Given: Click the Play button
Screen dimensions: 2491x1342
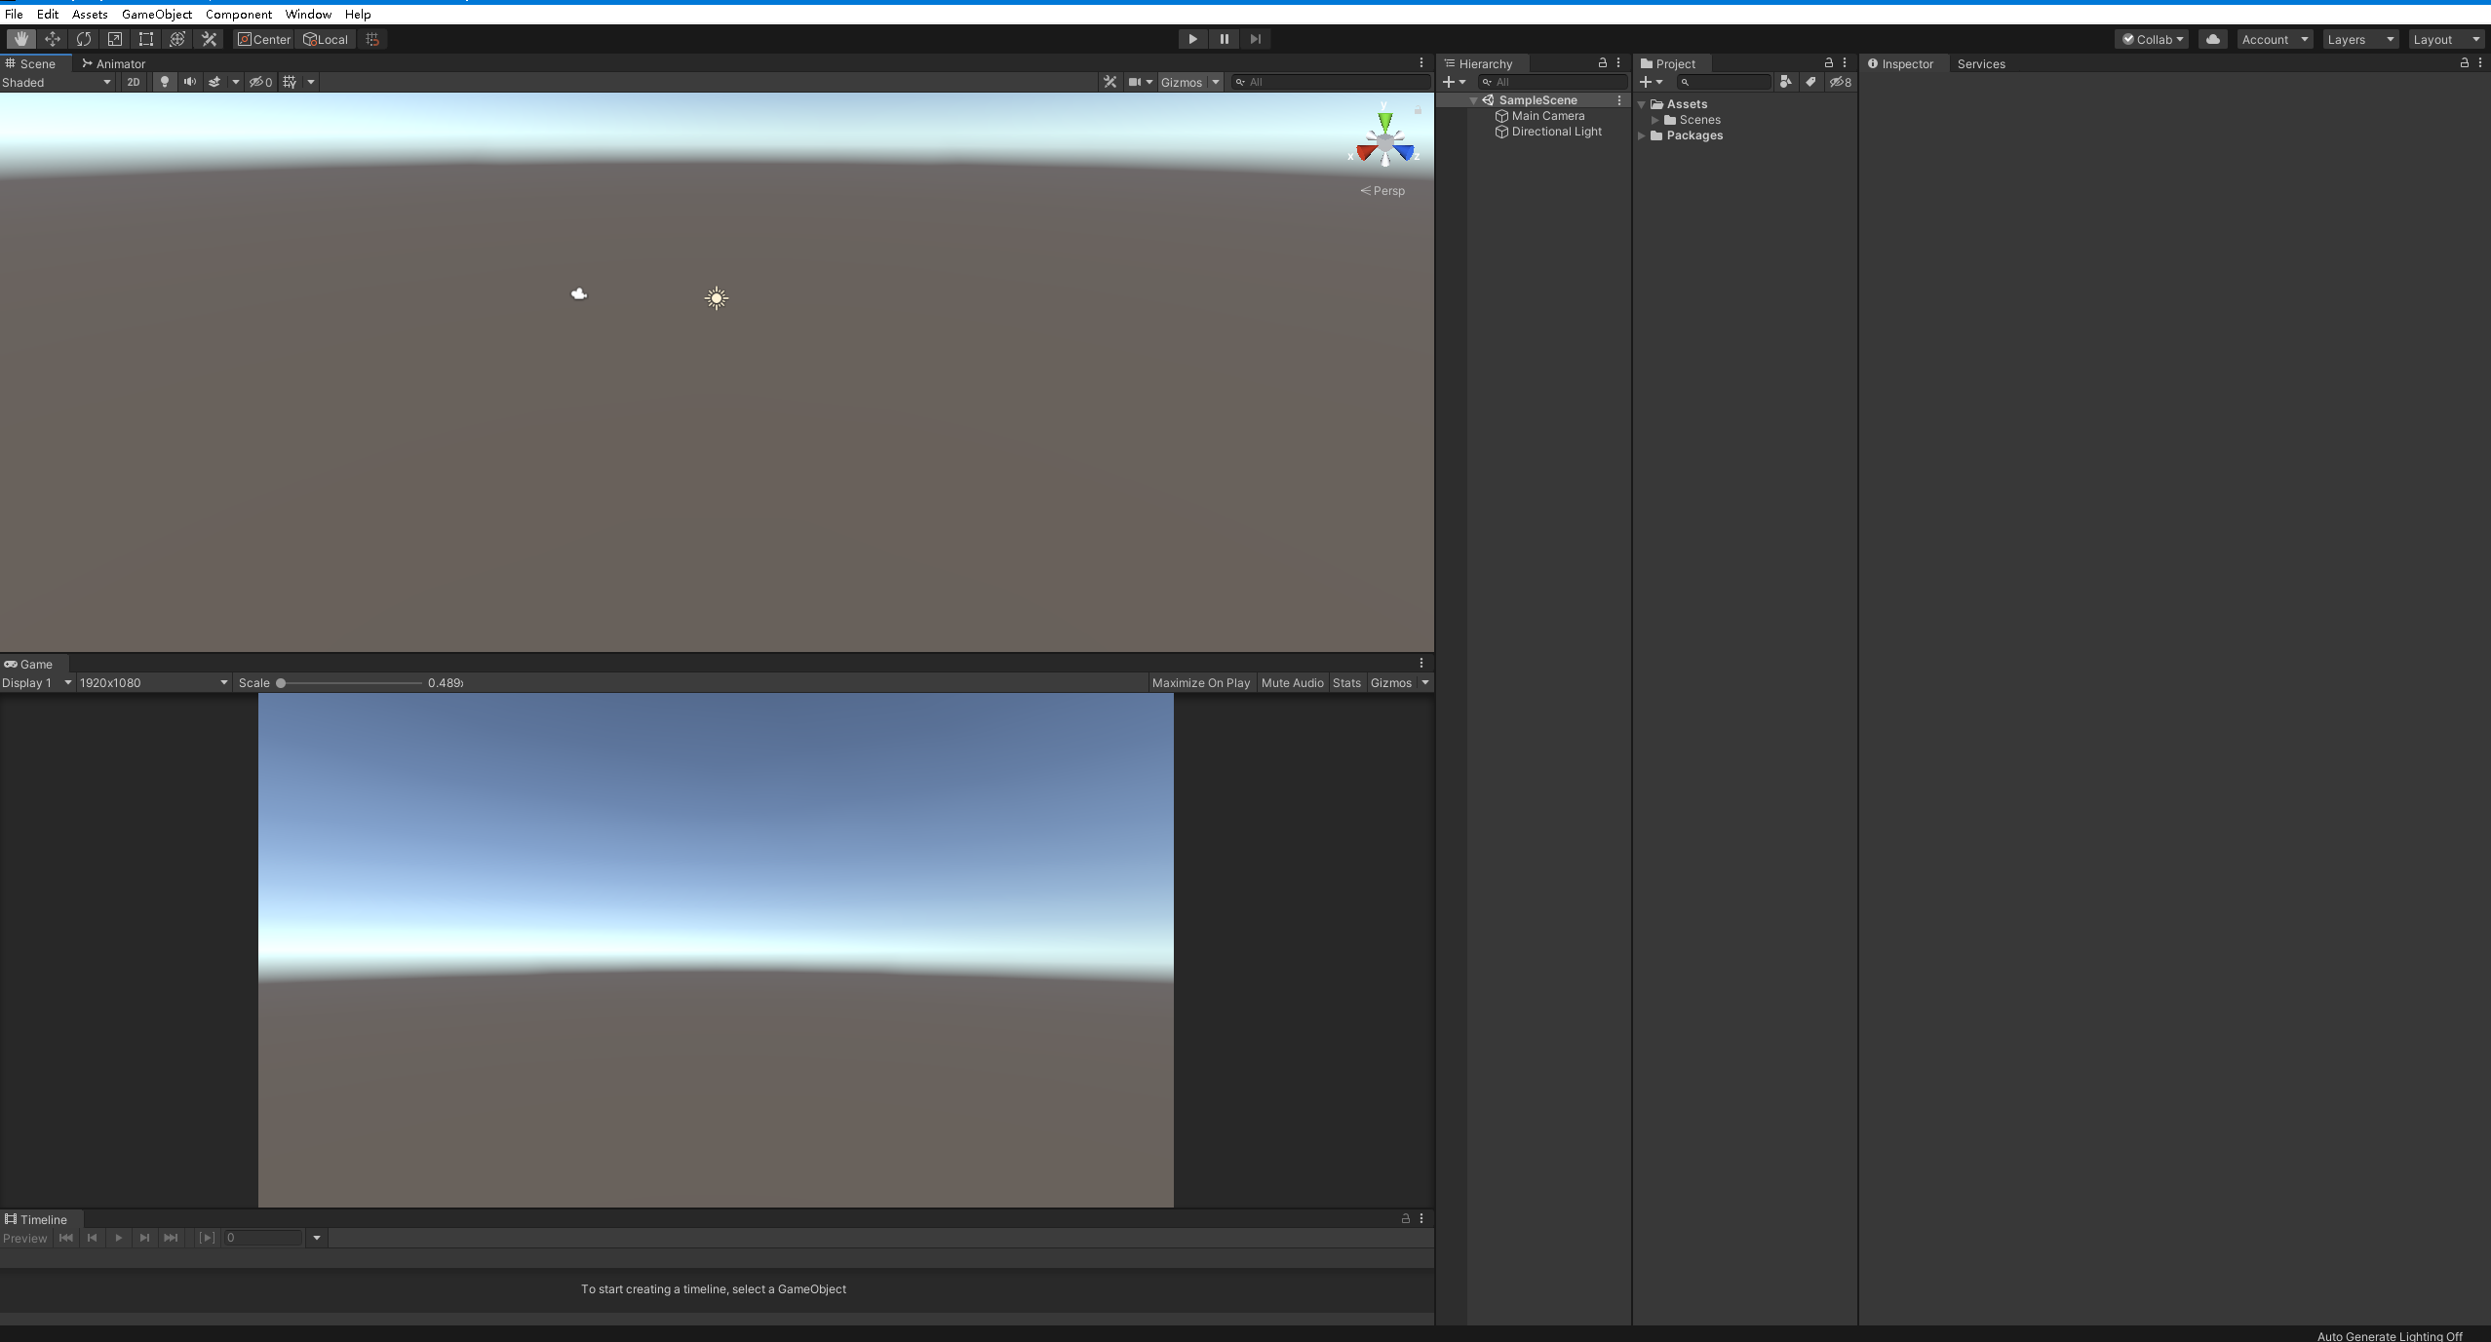Looking at the screenshot, I should [1192, 39].
